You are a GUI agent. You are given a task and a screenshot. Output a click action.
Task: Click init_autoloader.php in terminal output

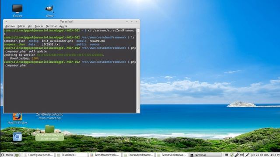57,41
